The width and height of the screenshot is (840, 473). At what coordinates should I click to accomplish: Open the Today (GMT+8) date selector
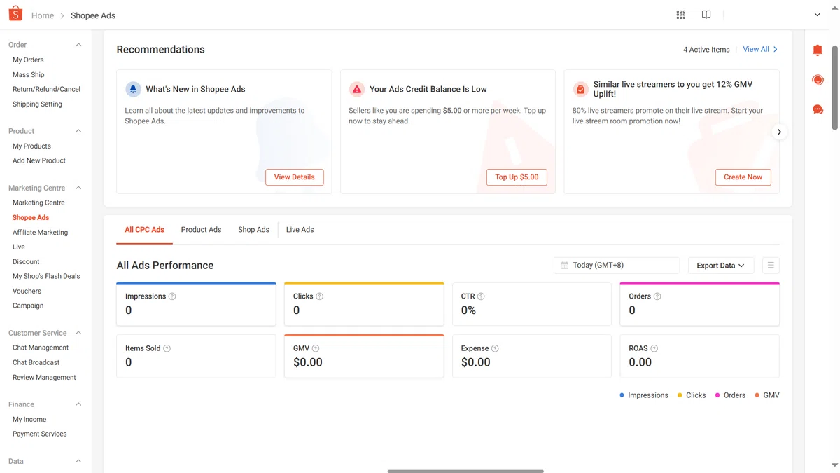(x=617, y=266)
